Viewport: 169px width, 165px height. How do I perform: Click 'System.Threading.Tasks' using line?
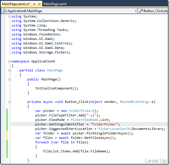point(40,30)
